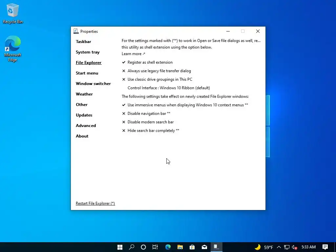
Task: Click Restart File Explorer (*) link
Action: 95,203
